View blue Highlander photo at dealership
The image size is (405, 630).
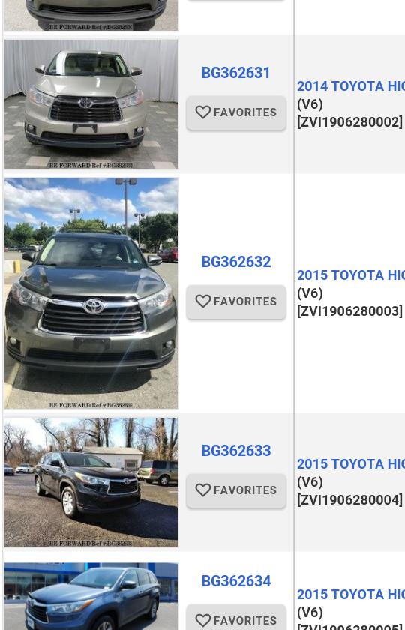(x=91, y=596)
